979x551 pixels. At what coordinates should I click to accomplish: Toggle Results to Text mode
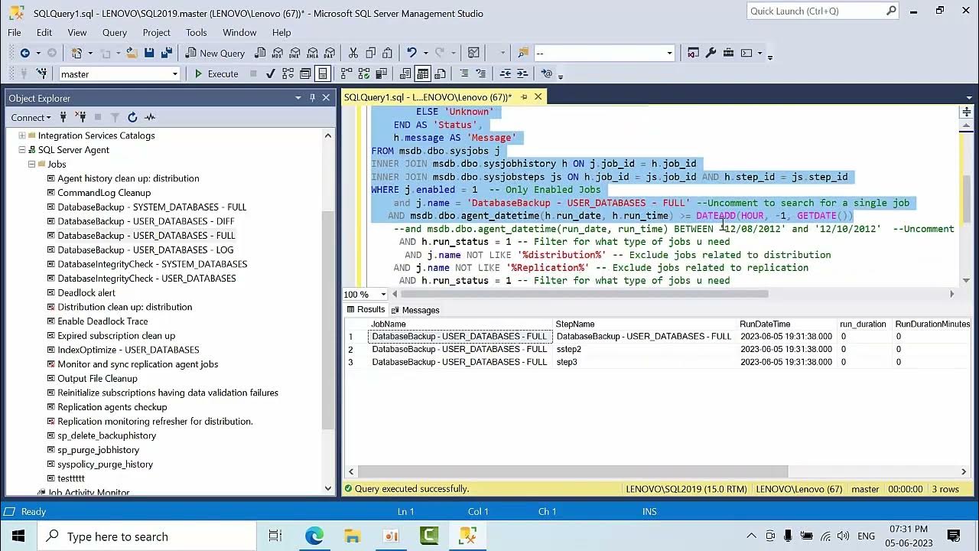tap(405, 73)
